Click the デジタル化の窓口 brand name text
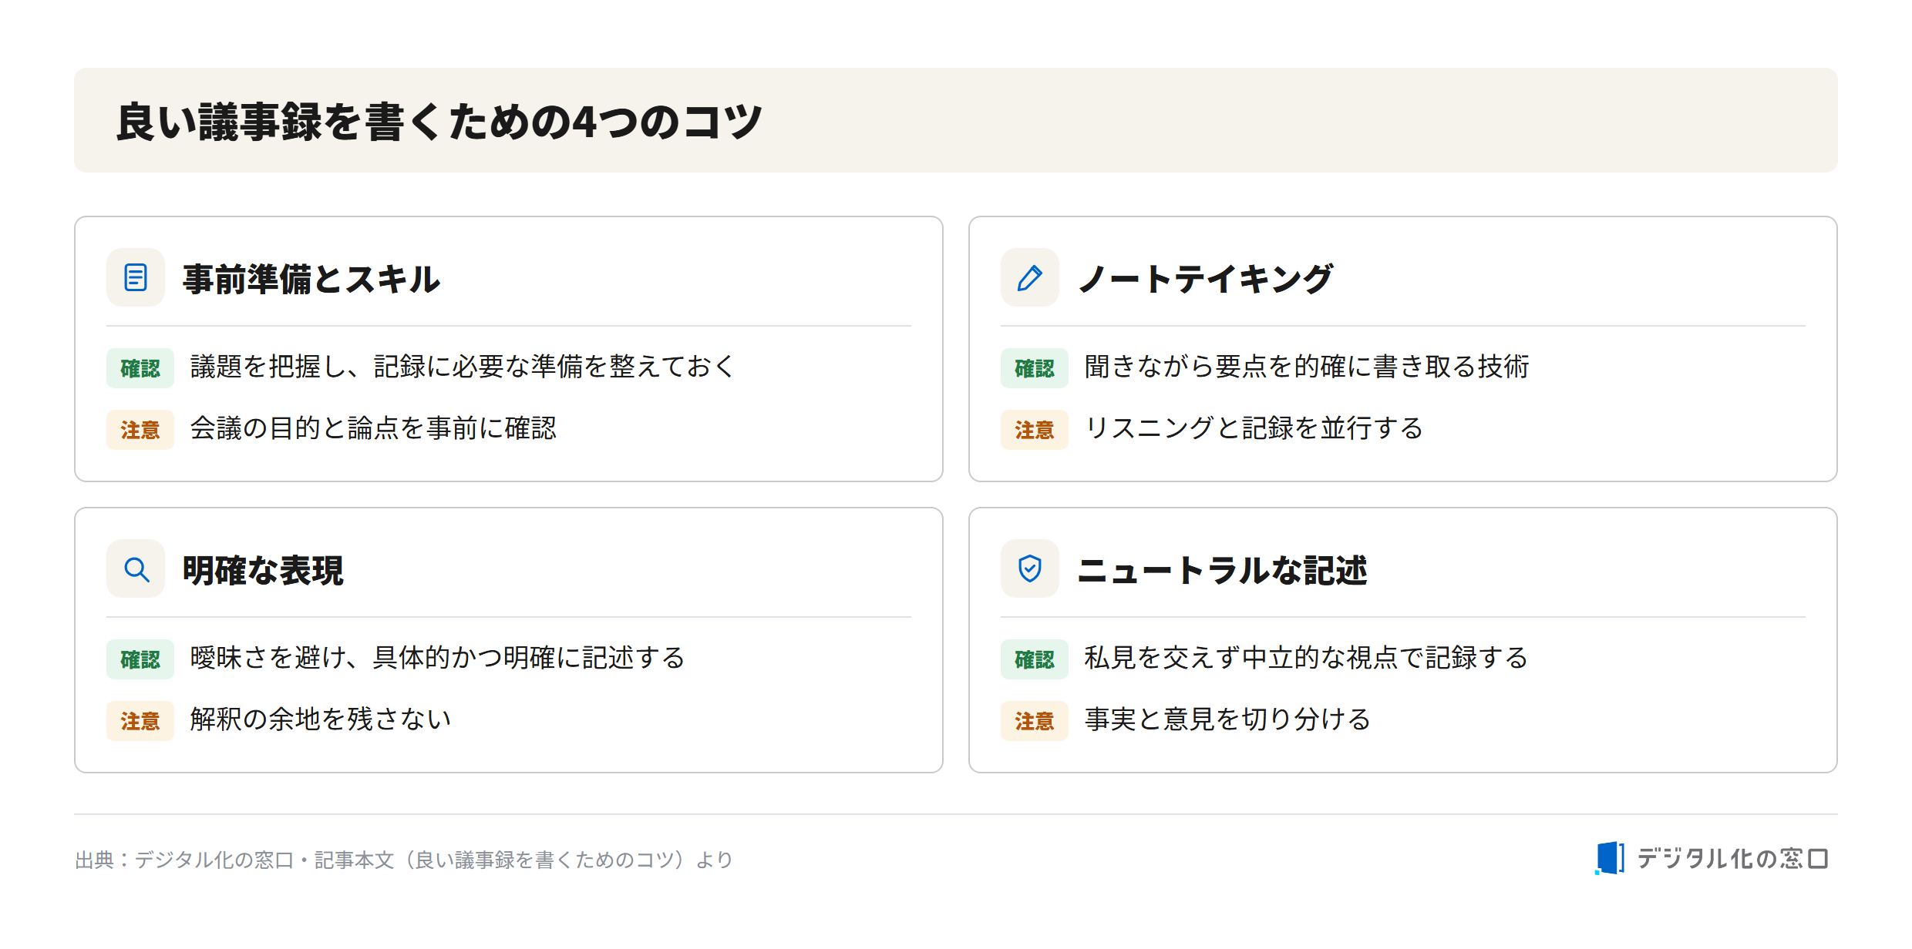Viewport: 1912px width, 949px height. pos(1732,858)
